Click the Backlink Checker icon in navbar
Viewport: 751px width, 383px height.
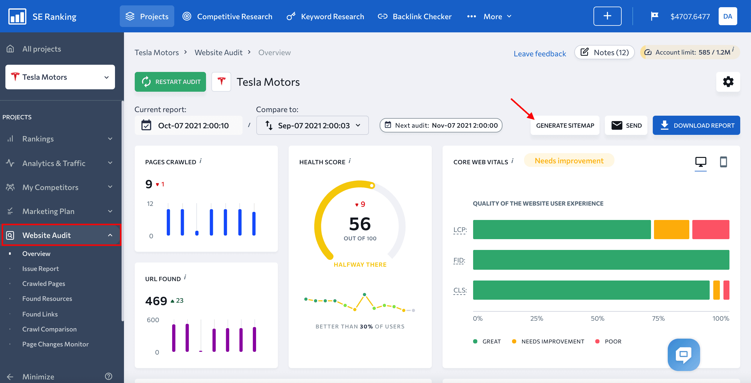pyautogui.click(x=383, y=16)
